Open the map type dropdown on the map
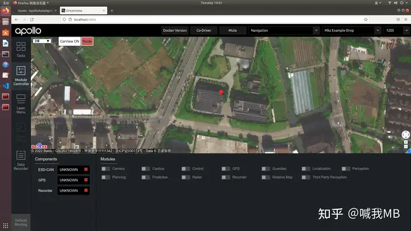 click(x=42, y=41)
